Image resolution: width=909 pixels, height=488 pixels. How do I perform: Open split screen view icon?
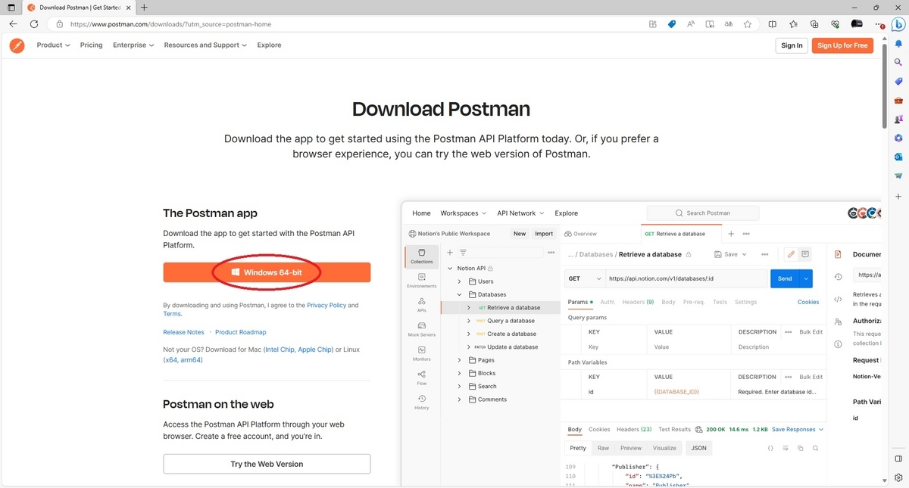pos(773,24)
